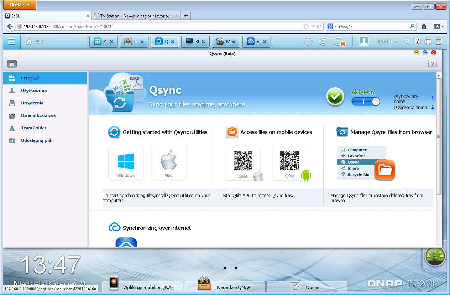Open Qsync help question mark button
450x295 pixels.
[x=432, y=64]
